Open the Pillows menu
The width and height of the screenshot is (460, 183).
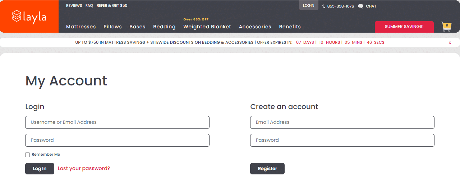click(112, 27)
